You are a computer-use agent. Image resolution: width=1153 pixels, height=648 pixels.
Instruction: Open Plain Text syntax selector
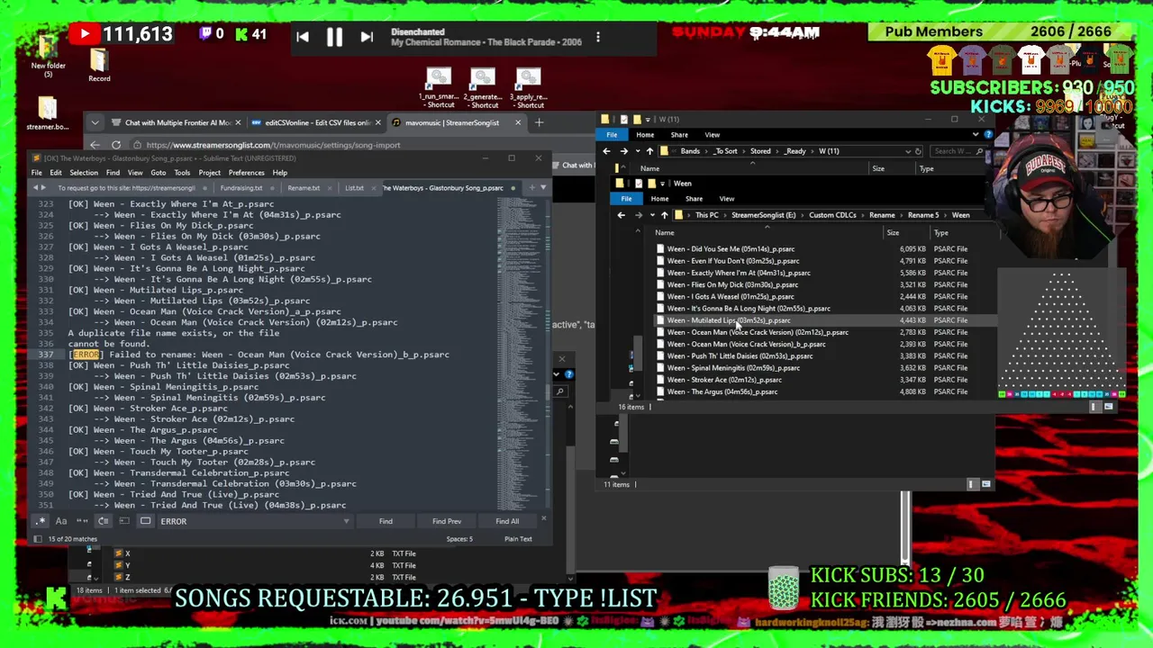(518, 539)
